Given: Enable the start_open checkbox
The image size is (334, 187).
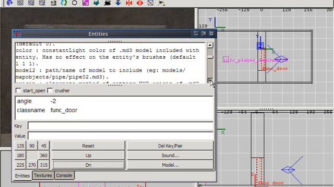Looking at the screenshot, I should tap(18, 90).
